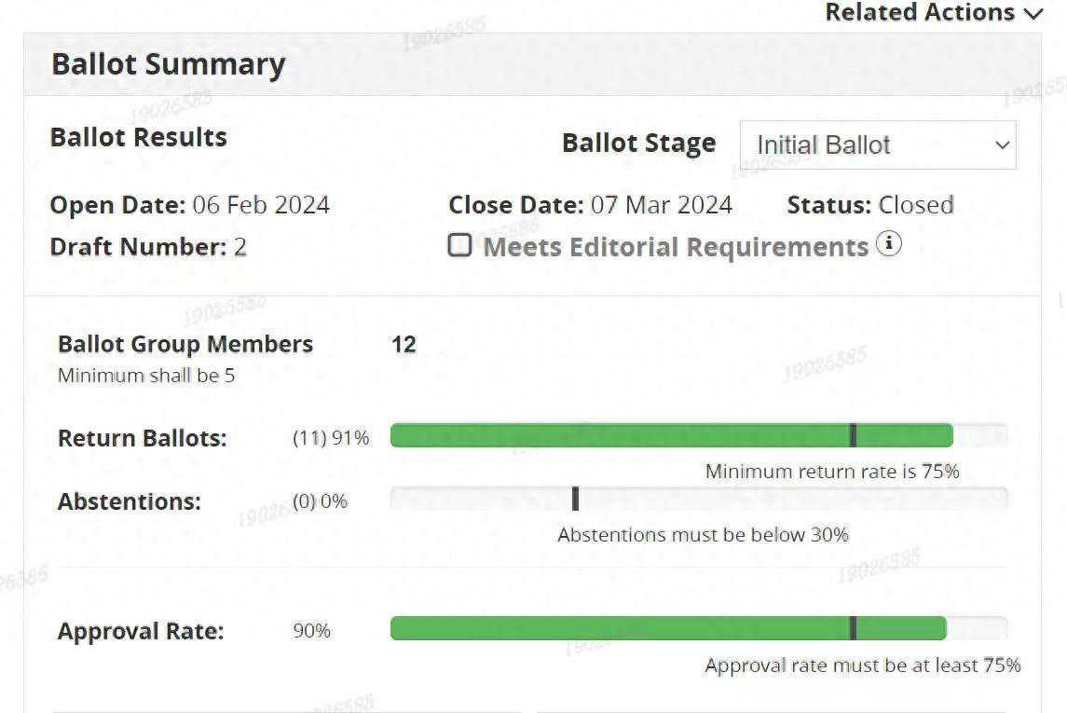
Task: Click the Open Date value 06 Feb 2024
Action: click(261, 205)
